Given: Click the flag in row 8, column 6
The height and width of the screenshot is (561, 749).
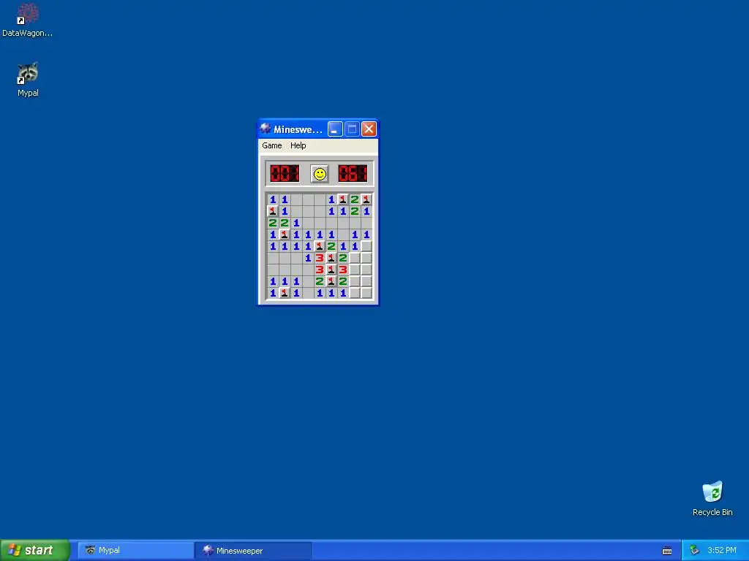Looking at the screenshot, I should click(331, 281).
